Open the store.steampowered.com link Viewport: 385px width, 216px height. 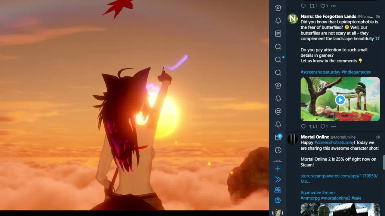pyautogui.click(x=339, y=178)
